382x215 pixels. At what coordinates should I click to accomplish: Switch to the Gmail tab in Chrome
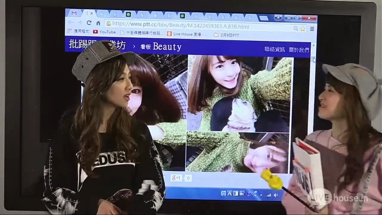[x=74, y=13]
